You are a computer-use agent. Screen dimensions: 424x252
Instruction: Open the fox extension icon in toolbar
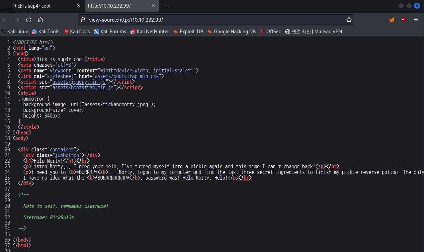[x=392, y=20]
